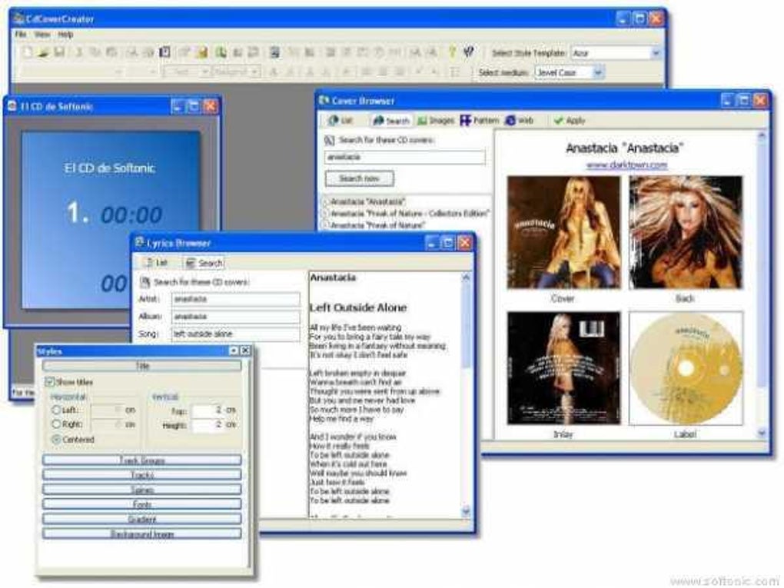Expand the Tracks section in Styles
The height and width of the screenshot is (588, 784).
pos(142,474)
